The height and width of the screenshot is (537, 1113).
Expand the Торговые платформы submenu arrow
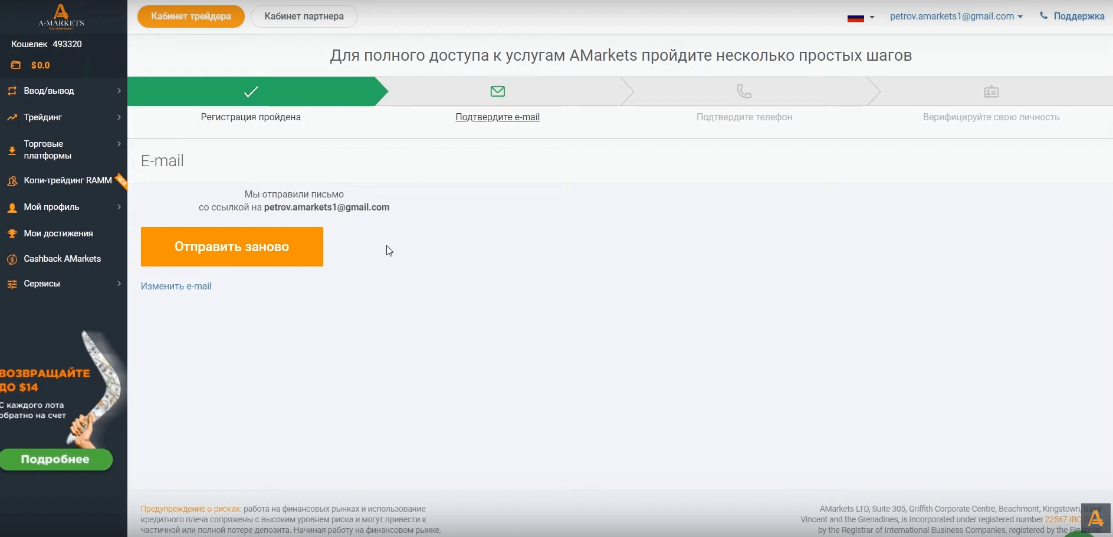coord(119,144)
